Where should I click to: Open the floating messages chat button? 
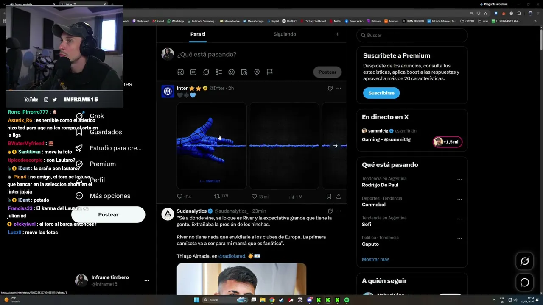click(525, 283)
